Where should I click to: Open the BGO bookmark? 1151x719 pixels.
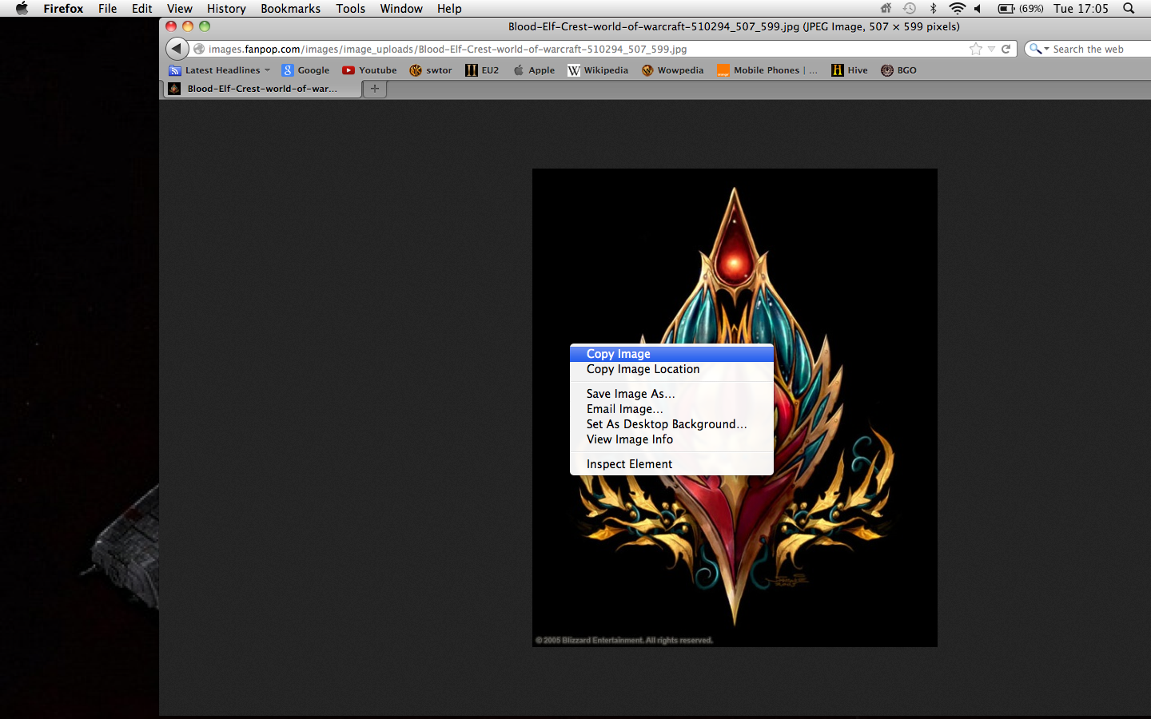[x=899, y=70]
